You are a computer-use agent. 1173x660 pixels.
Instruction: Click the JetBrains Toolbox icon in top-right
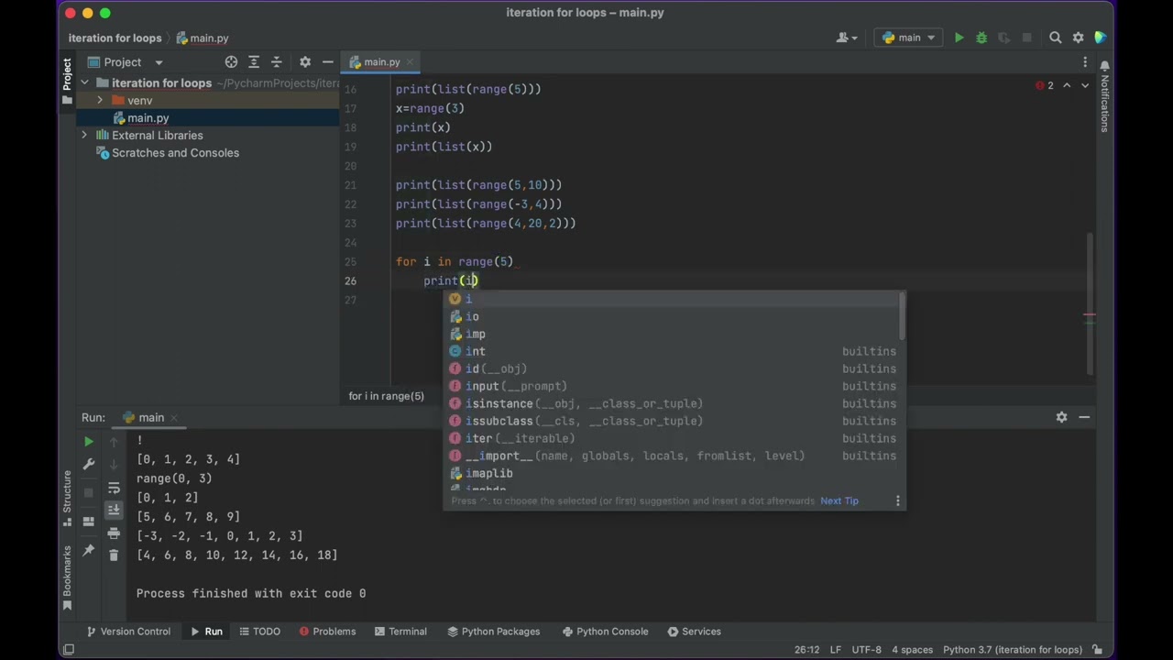click(1101, 38)
